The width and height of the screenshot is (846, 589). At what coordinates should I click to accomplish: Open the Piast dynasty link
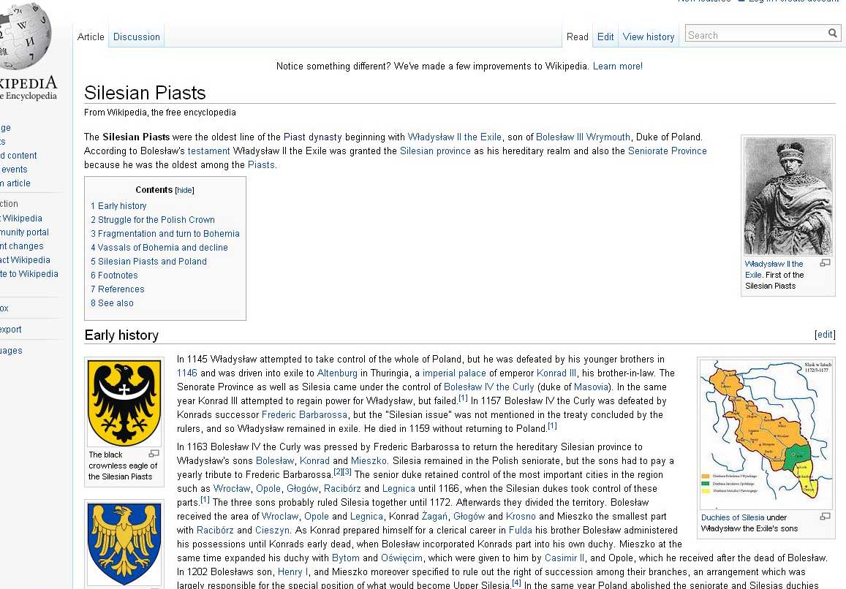click(313, 137)
